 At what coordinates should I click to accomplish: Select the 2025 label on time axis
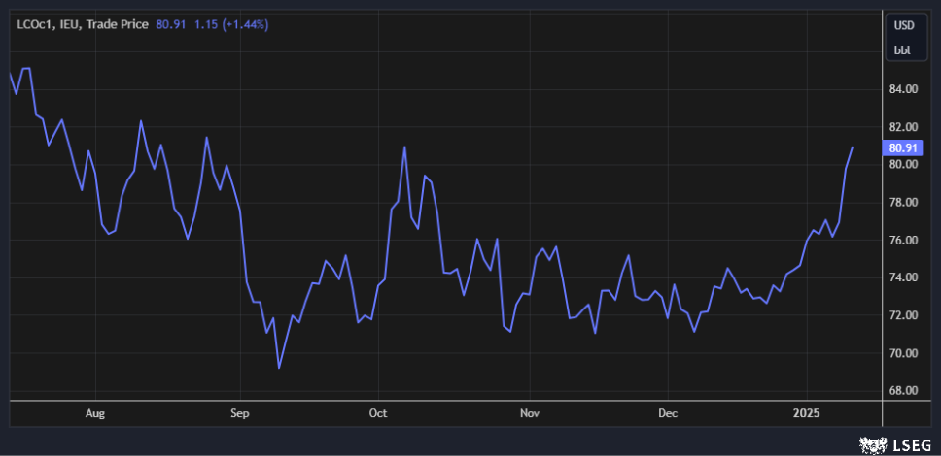807,413
